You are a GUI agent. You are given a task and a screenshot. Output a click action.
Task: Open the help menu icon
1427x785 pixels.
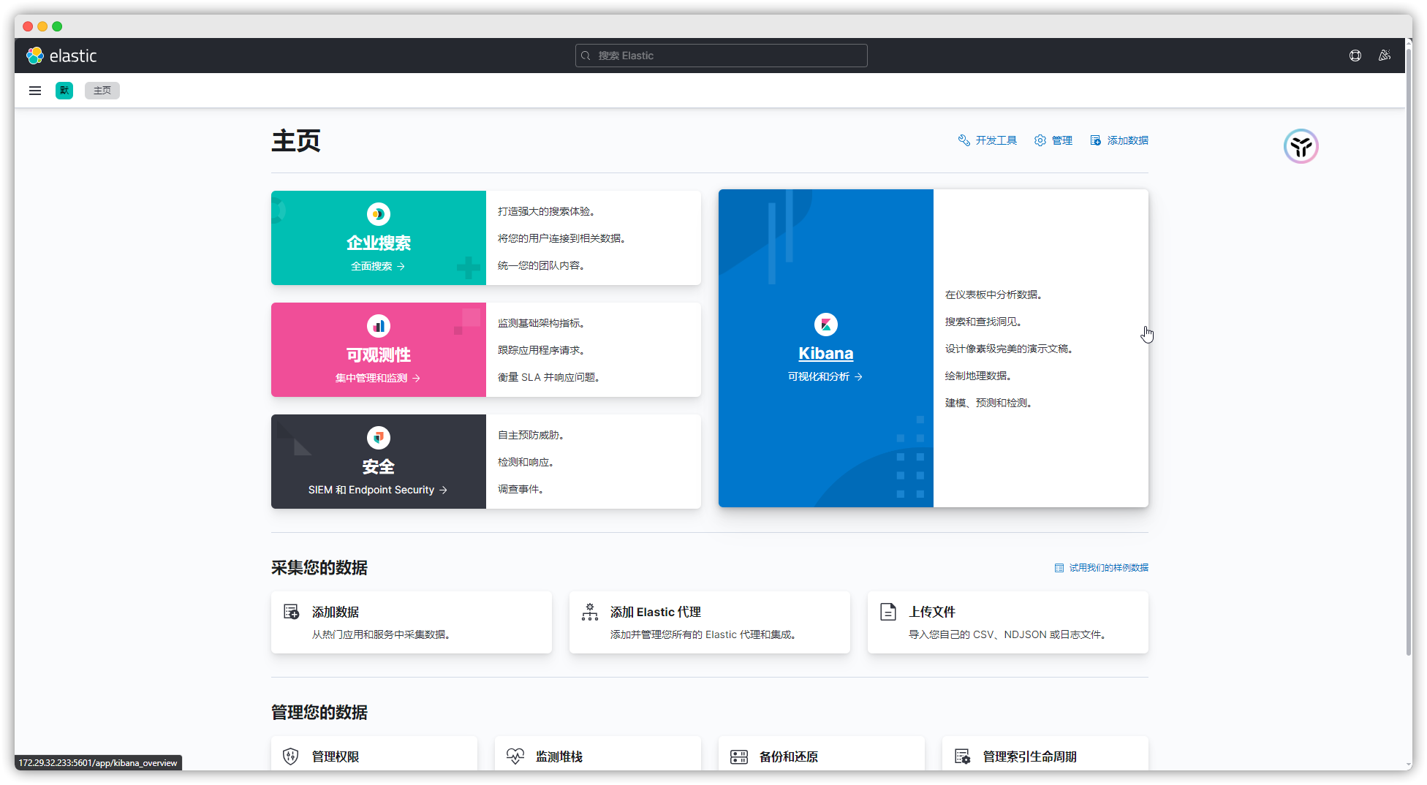point(1355,56)
